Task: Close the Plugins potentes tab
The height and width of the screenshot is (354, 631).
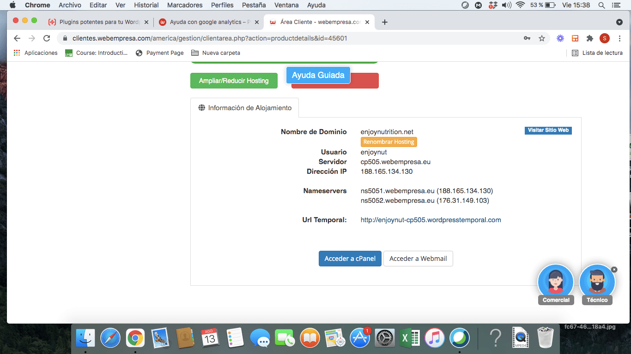Action: point(146,22)
